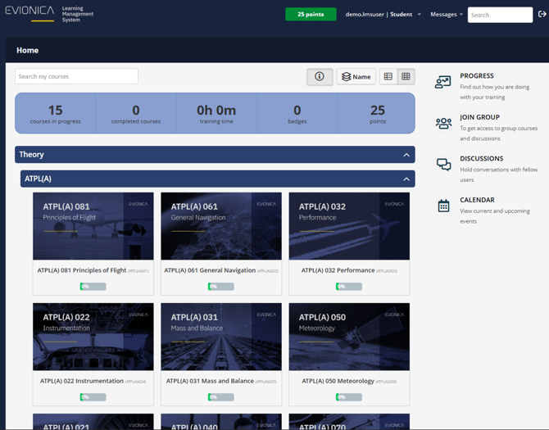Image resolution: width=549 pixels, height=430 pixels.
Task: Click the Evionica logo
Action: click(x=29, y=12)
